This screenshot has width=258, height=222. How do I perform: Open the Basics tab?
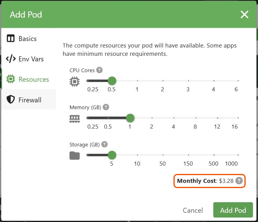coord(29,39)
